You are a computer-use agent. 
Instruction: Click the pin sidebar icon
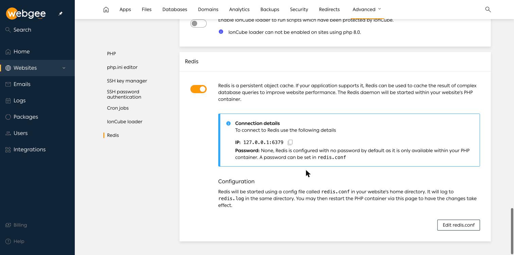point(61,14)
